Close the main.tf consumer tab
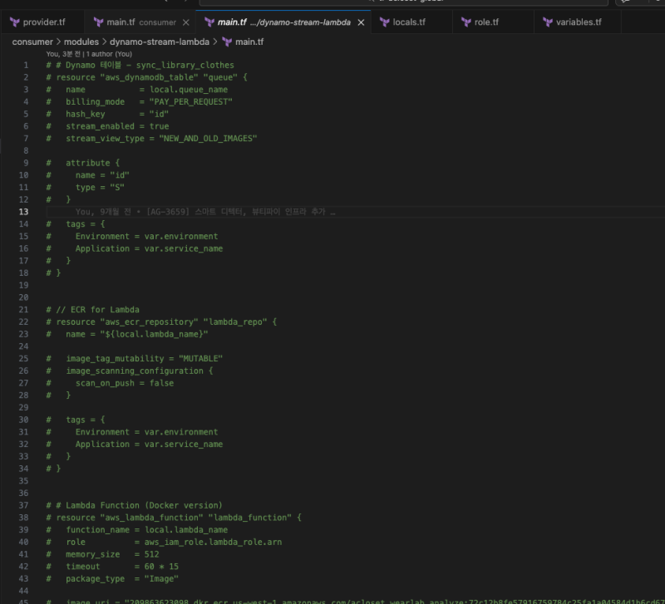The width and height of the screenshot is (665, 604). (x=185, y=22)
